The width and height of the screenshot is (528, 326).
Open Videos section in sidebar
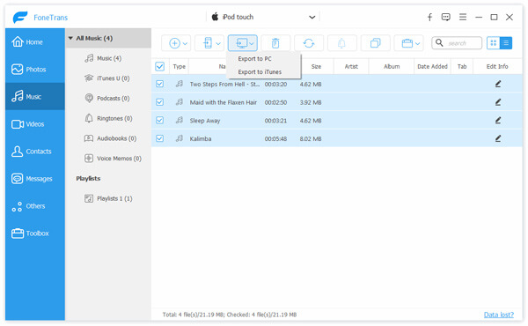point(35,124)
